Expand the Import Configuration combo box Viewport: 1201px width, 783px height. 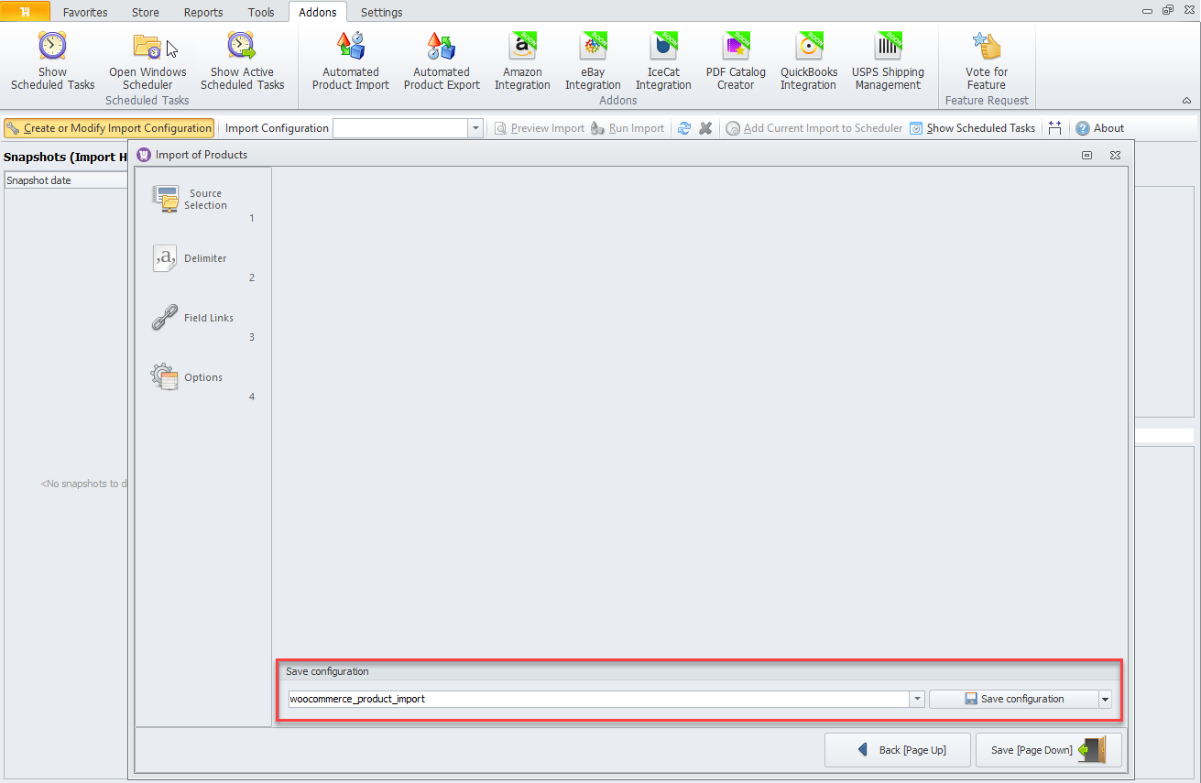coord(475,128)
